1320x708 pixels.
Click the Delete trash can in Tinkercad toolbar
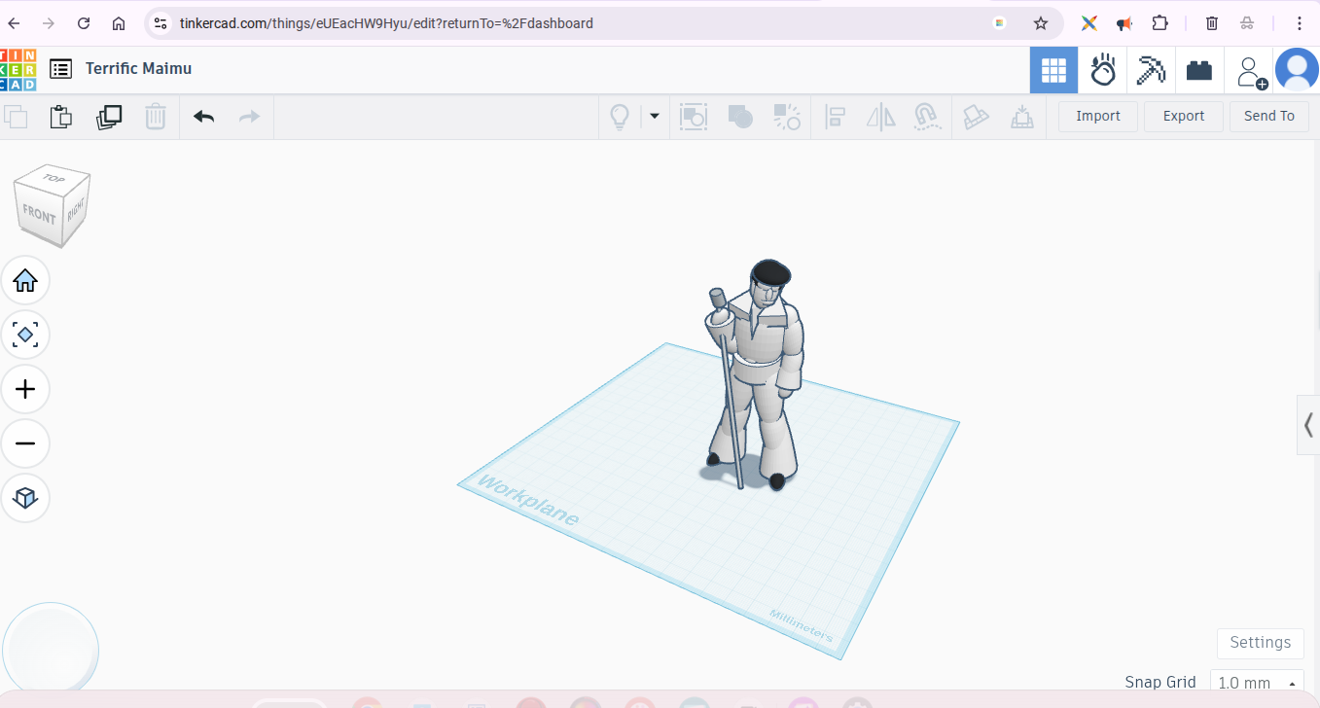pyautogui.click(x=156, y=117)
